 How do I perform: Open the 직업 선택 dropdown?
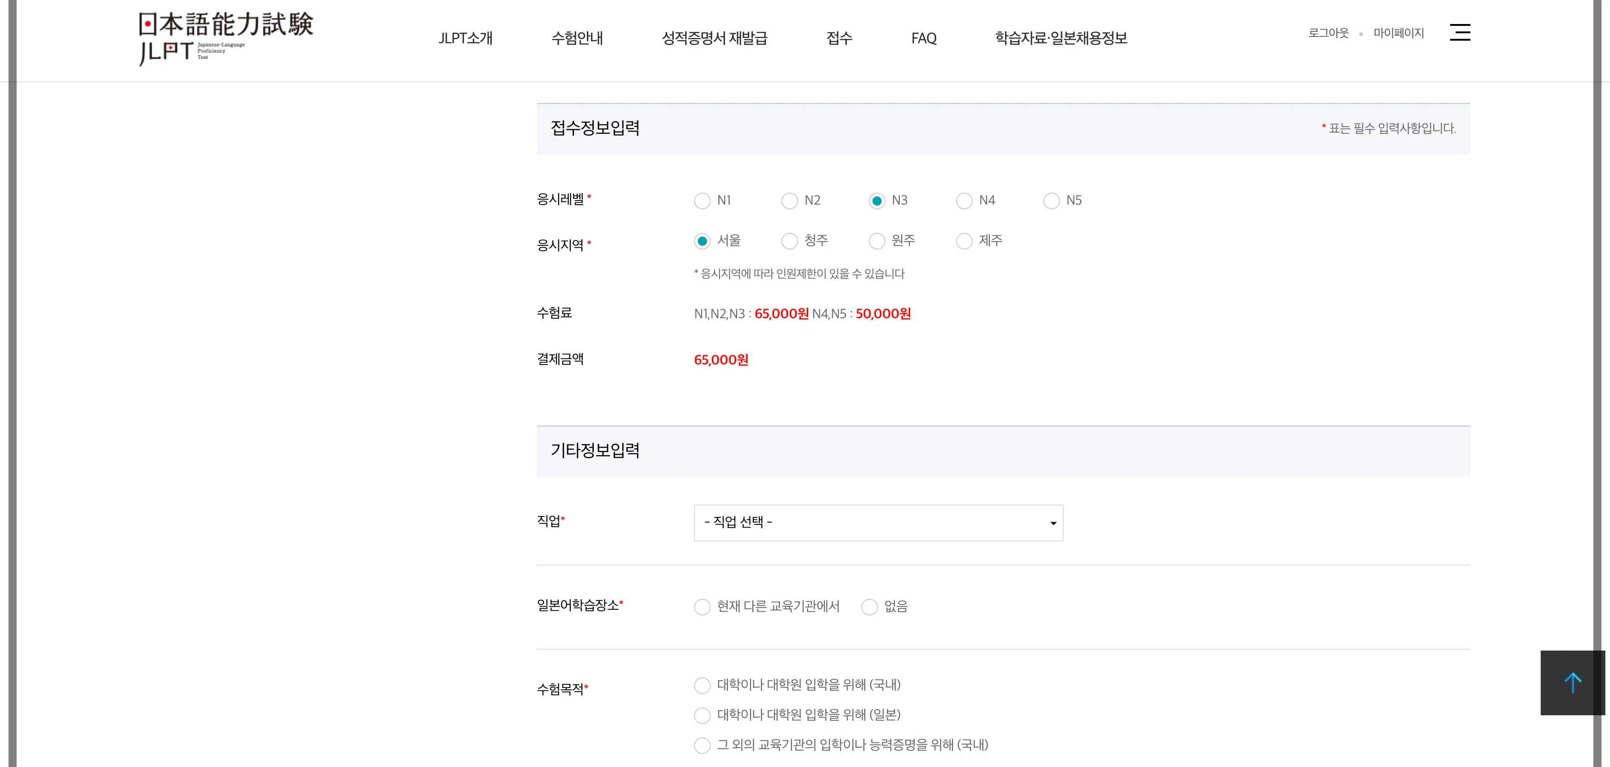878,523
